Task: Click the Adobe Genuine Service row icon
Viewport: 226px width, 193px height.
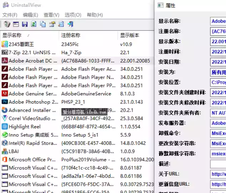Action: point(5,93)
